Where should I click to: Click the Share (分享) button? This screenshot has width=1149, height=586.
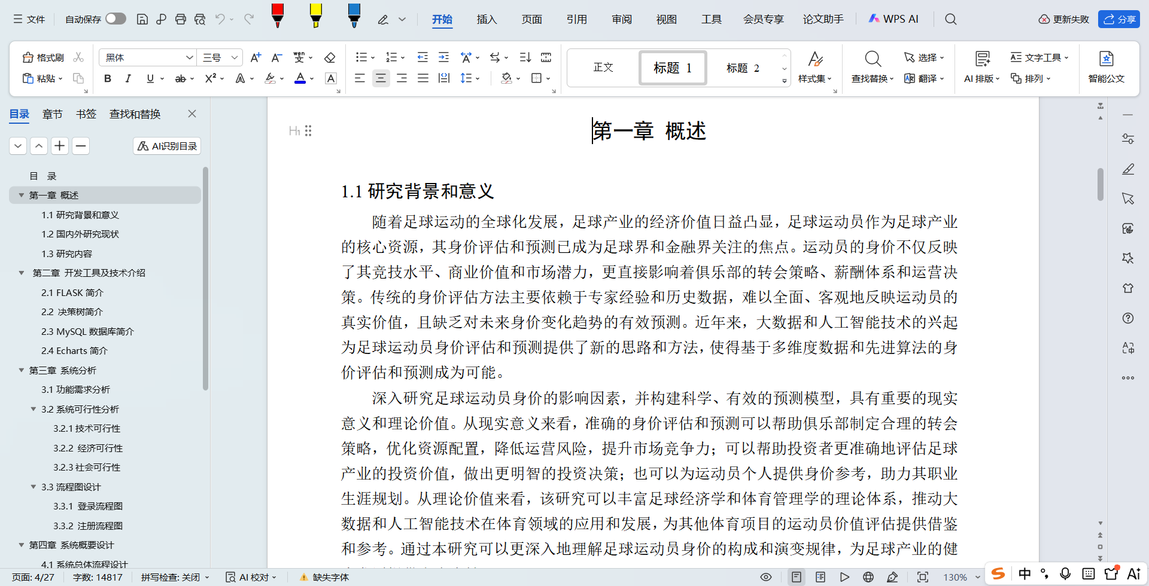pos(1119,19)
